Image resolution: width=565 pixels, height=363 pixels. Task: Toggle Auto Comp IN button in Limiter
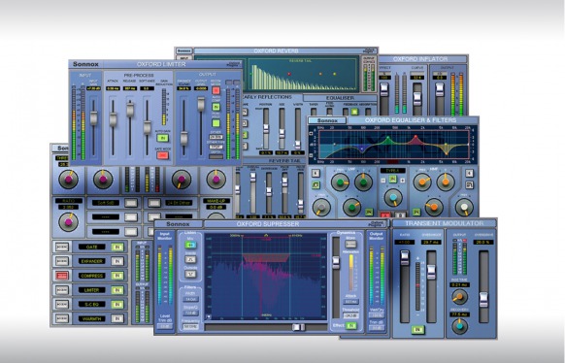[x=216, y=107]
